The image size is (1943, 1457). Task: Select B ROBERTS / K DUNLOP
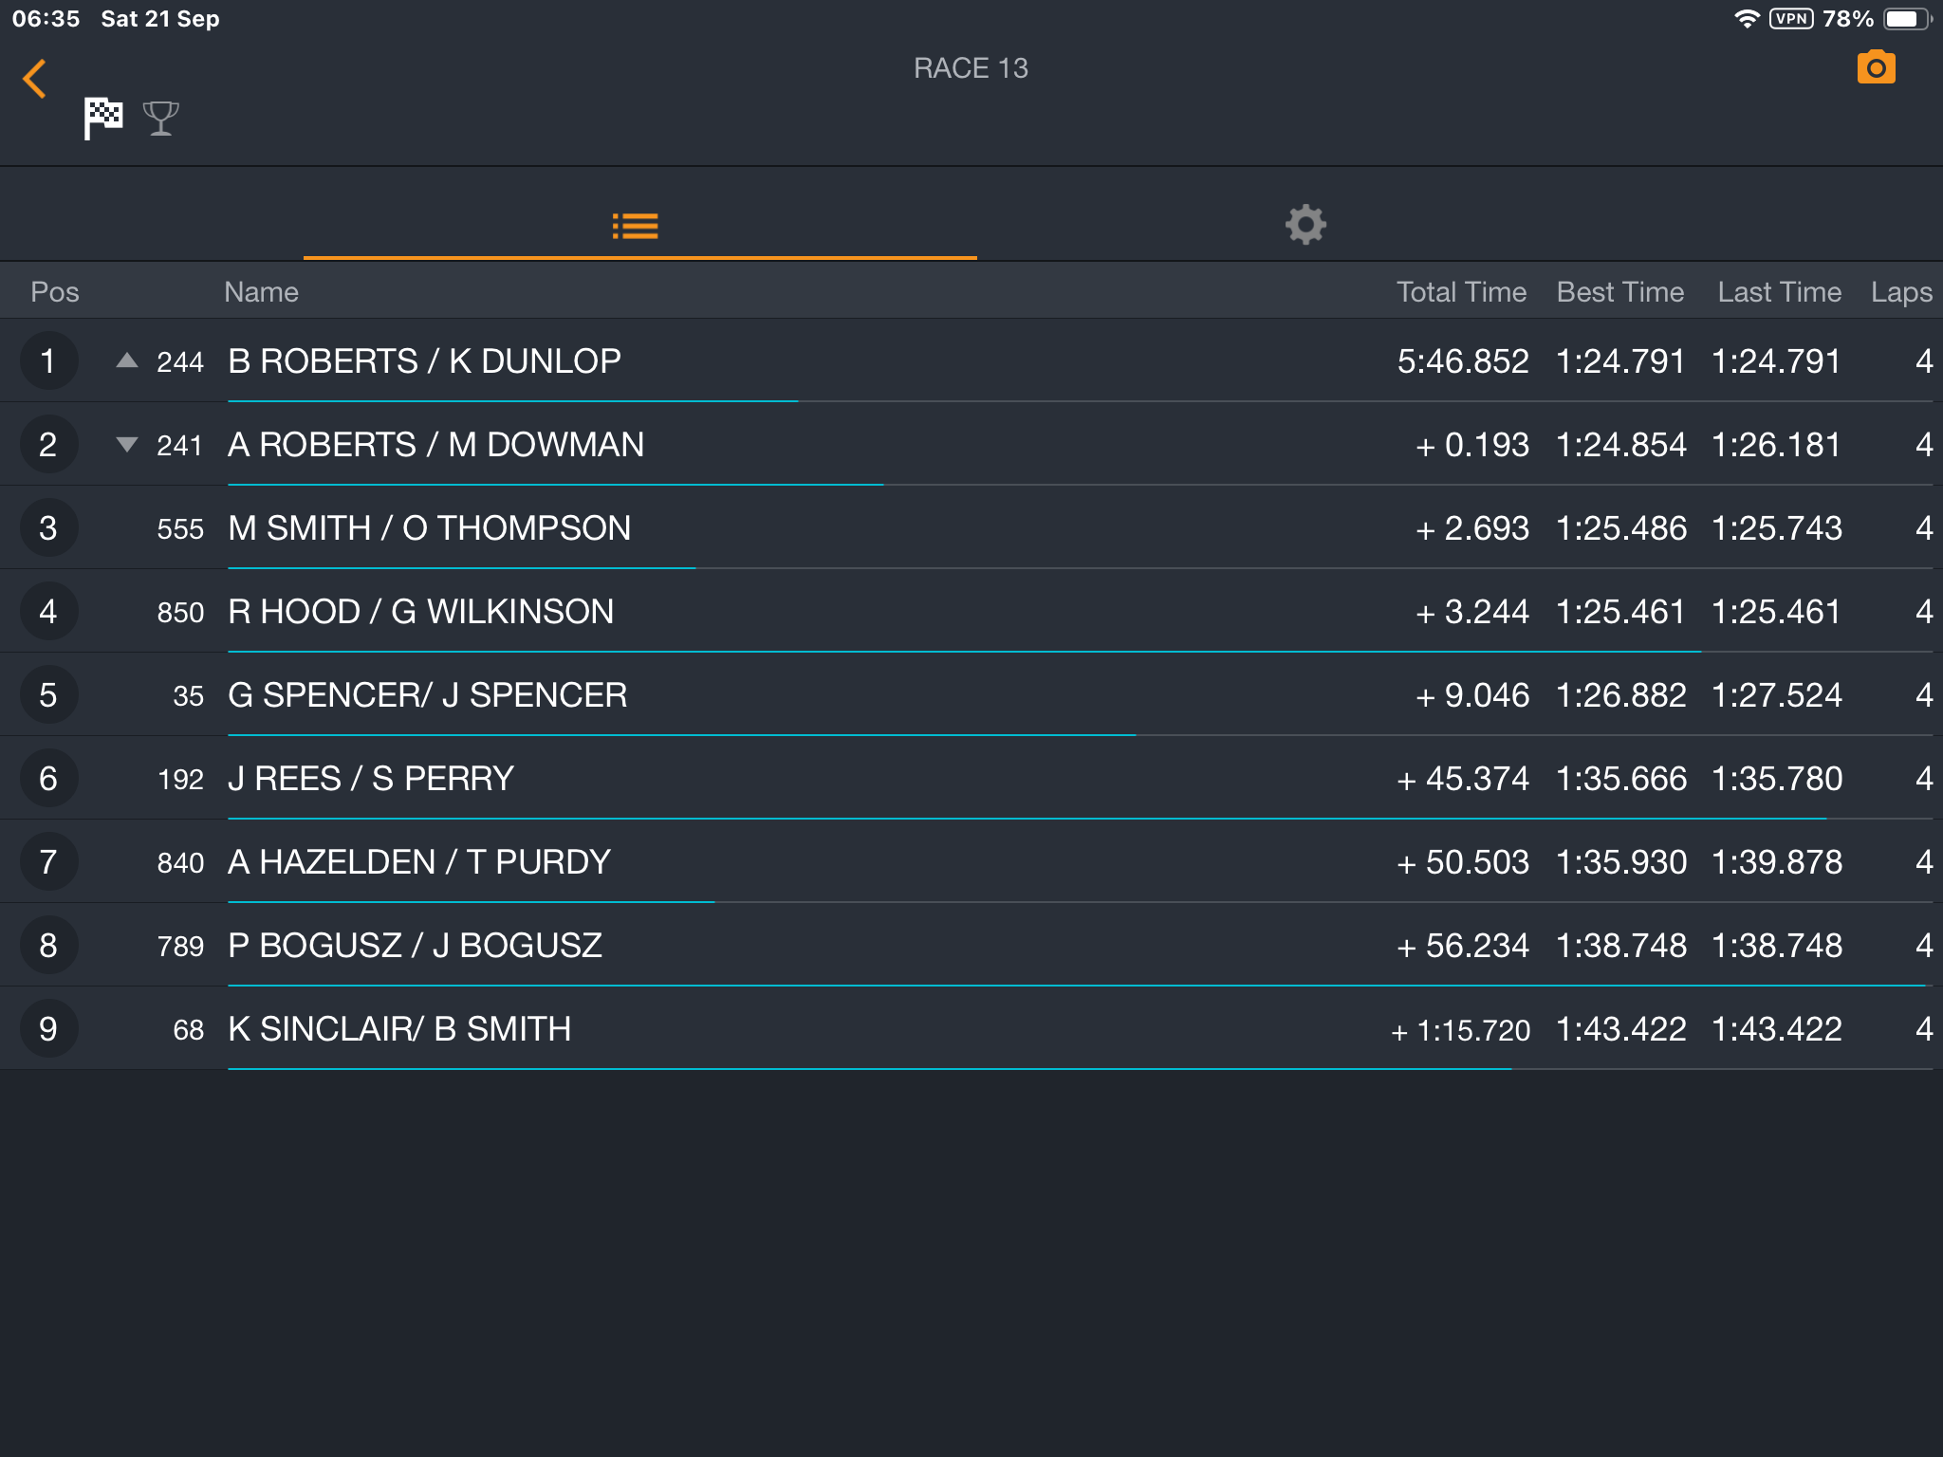coord(425,361)
